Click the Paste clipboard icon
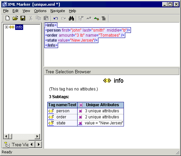The image size is (181, 156). point(46,18)
